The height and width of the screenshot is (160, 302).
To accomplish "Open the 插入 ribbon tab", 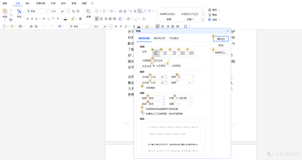I will tap(28, 3).
